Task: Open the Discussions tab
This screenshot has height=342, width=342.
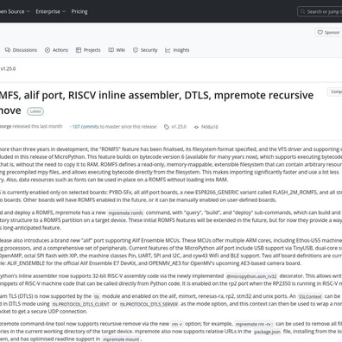Action: pyautogui.click(x=22, y=50)
